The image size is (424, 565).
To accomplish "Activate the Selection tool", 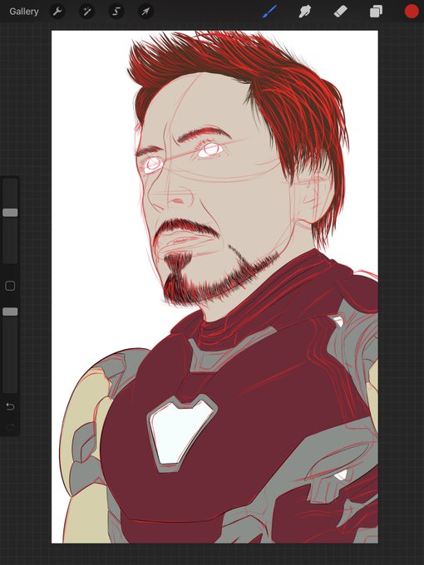I will 116,12.
